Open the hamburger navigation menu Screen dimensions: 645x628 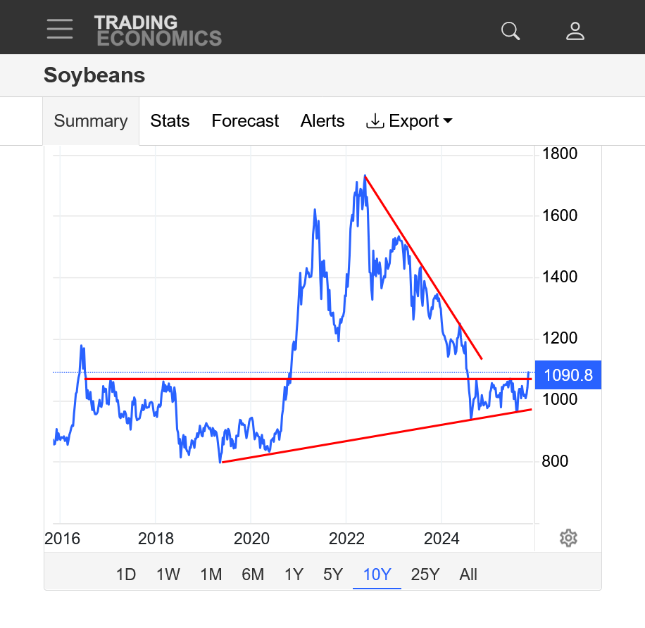click(60, 29)
